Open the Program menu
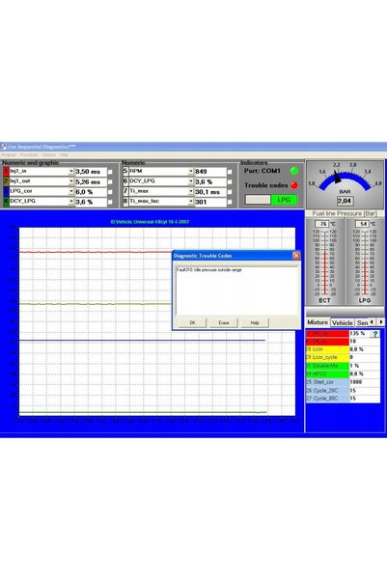The image size is (387, 580). (x=8, y=155)
